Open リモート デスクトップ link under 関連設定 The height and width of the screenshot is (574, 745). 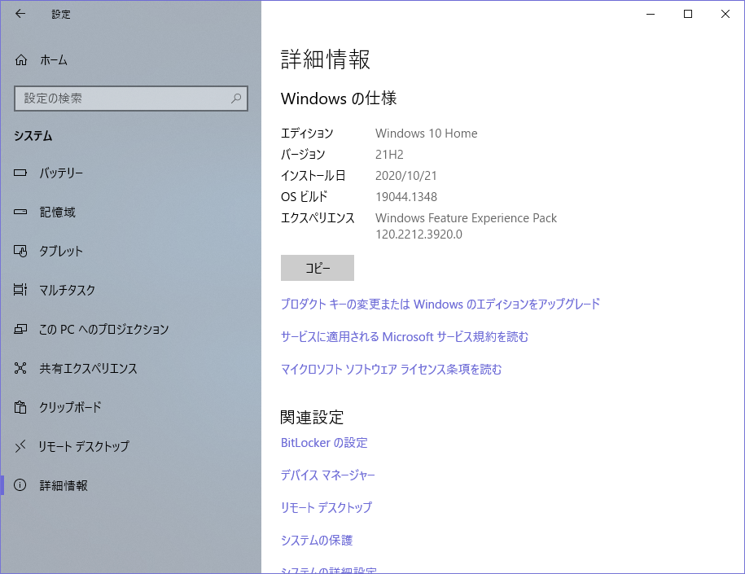(326, 507)
